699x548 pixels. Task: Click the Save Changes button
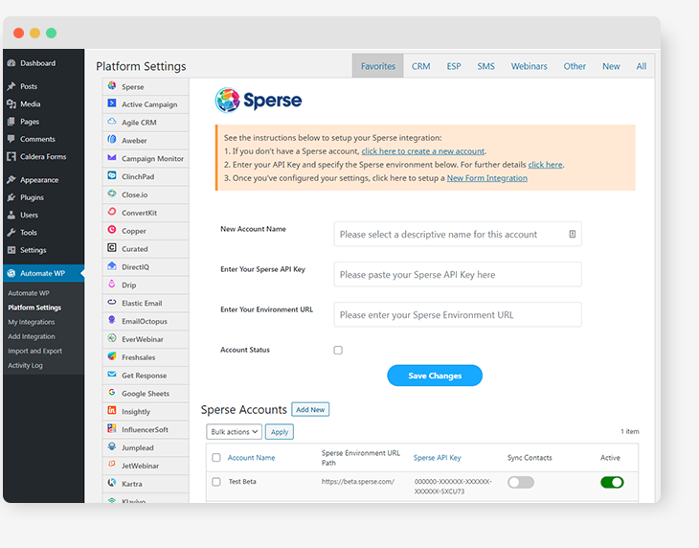435,376
